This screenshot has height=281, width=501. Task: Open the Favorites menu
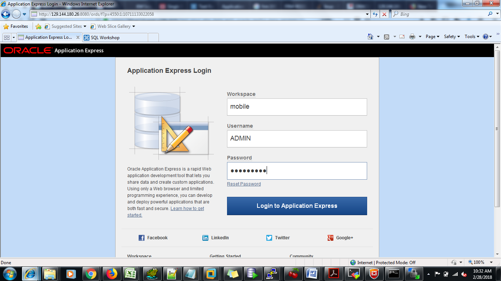click(16, 26)
